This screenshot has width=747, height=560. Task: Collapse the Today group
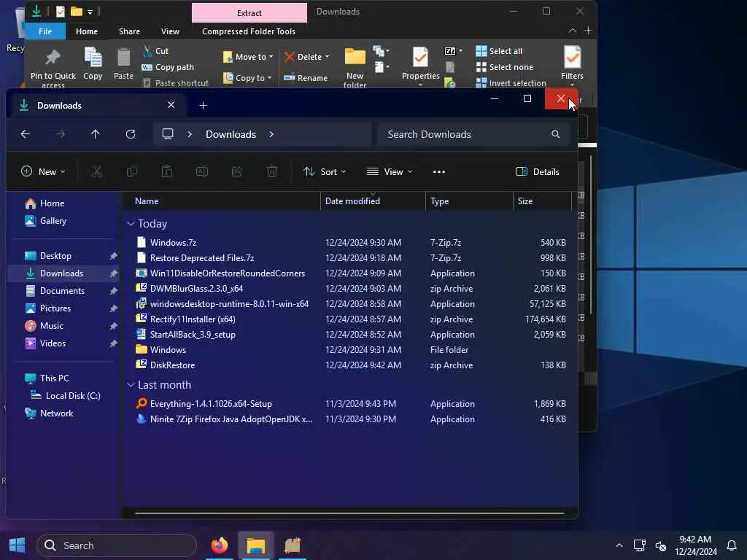point(131,224)
